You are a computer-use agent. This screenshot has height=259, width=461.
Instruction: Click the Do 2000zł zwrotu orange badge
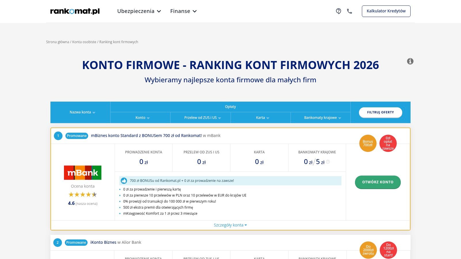click(368, 250)
